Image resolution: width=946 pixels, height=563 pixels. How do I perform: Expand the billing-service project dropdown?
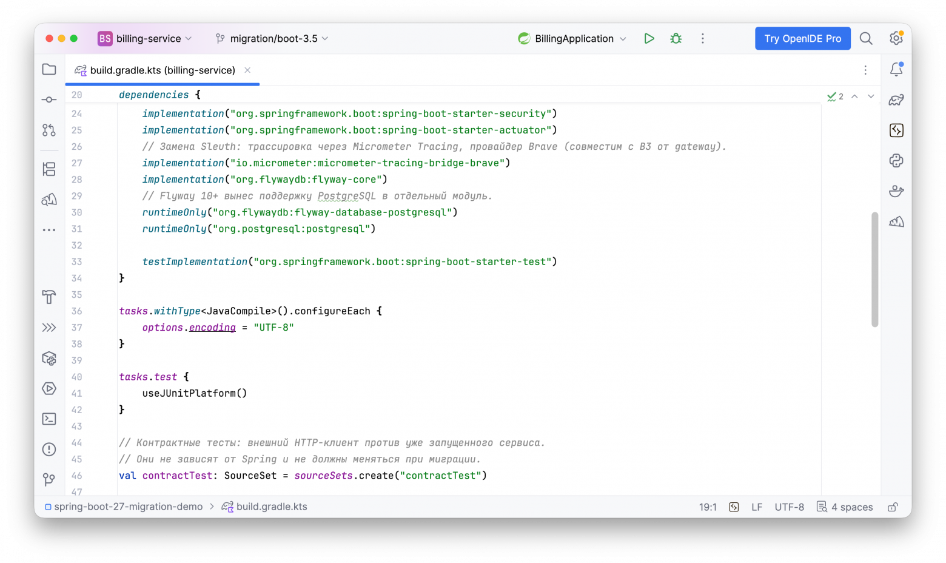[x=145, y=38]
